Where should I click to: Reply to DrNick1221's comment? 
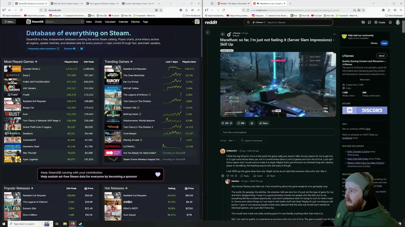(245, 176)
